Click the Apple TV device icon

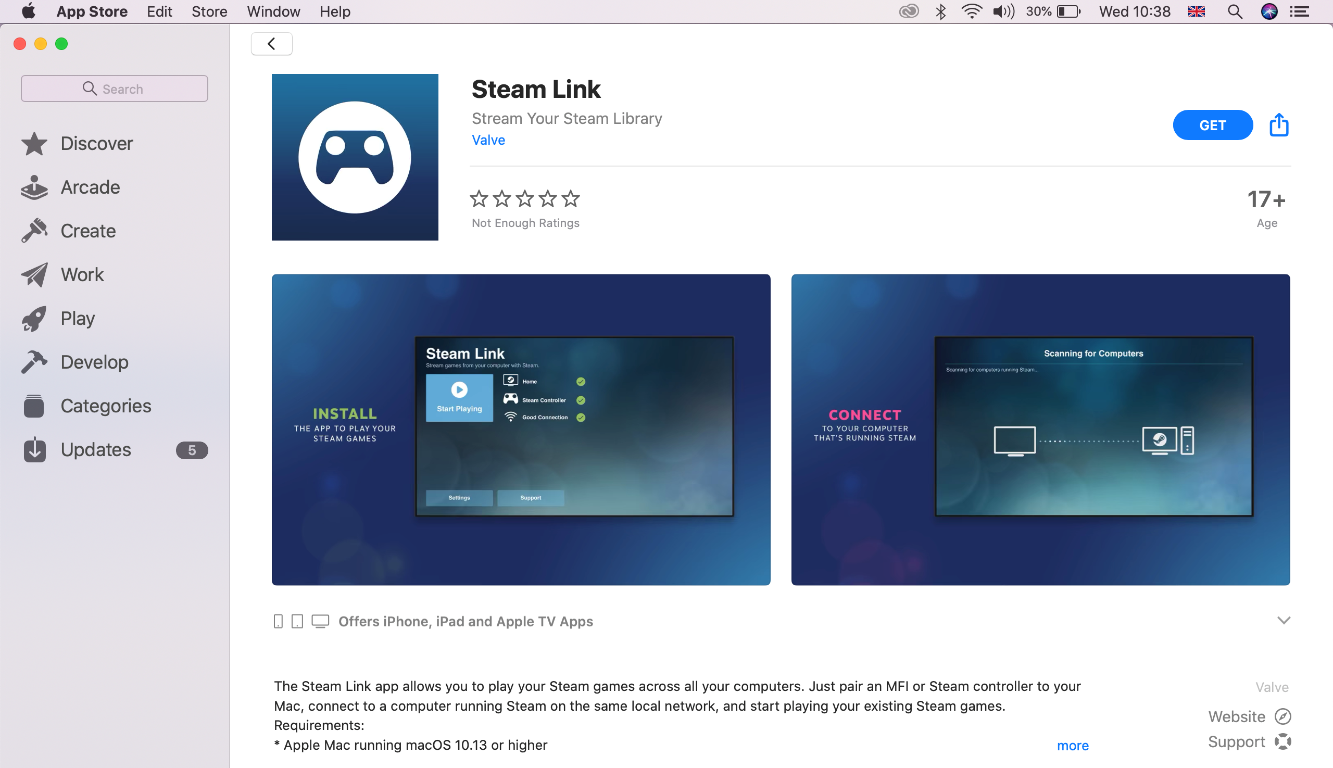tap(319, 621)
